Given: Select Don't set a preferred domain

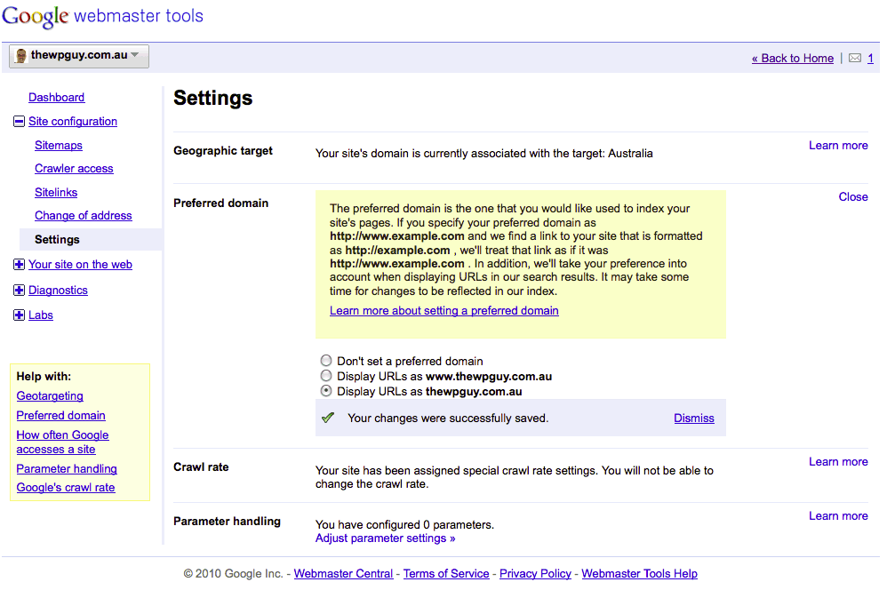Looking at the screenshot, I should pos(326,361).
